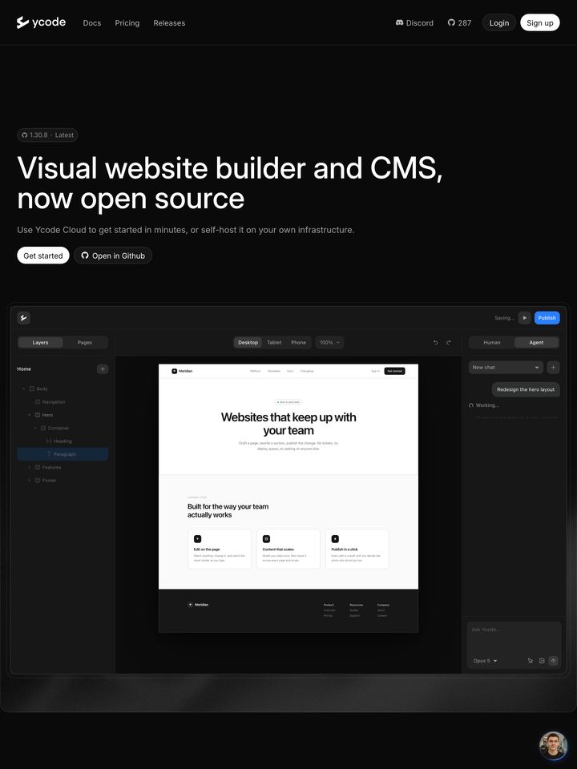Click the ycode logo in the header
This screenshot has height=769, width=577.
[x=41, y=22]
